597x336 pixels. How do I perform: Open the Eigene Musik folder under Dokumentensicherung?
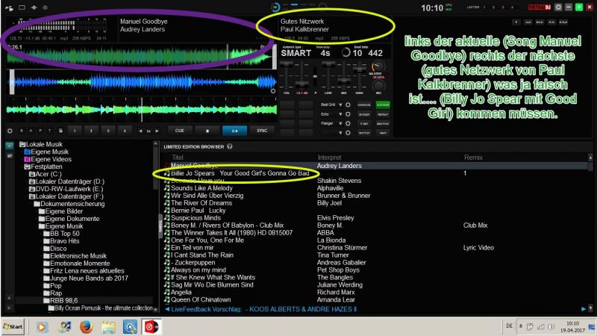(x=60, y=226)
